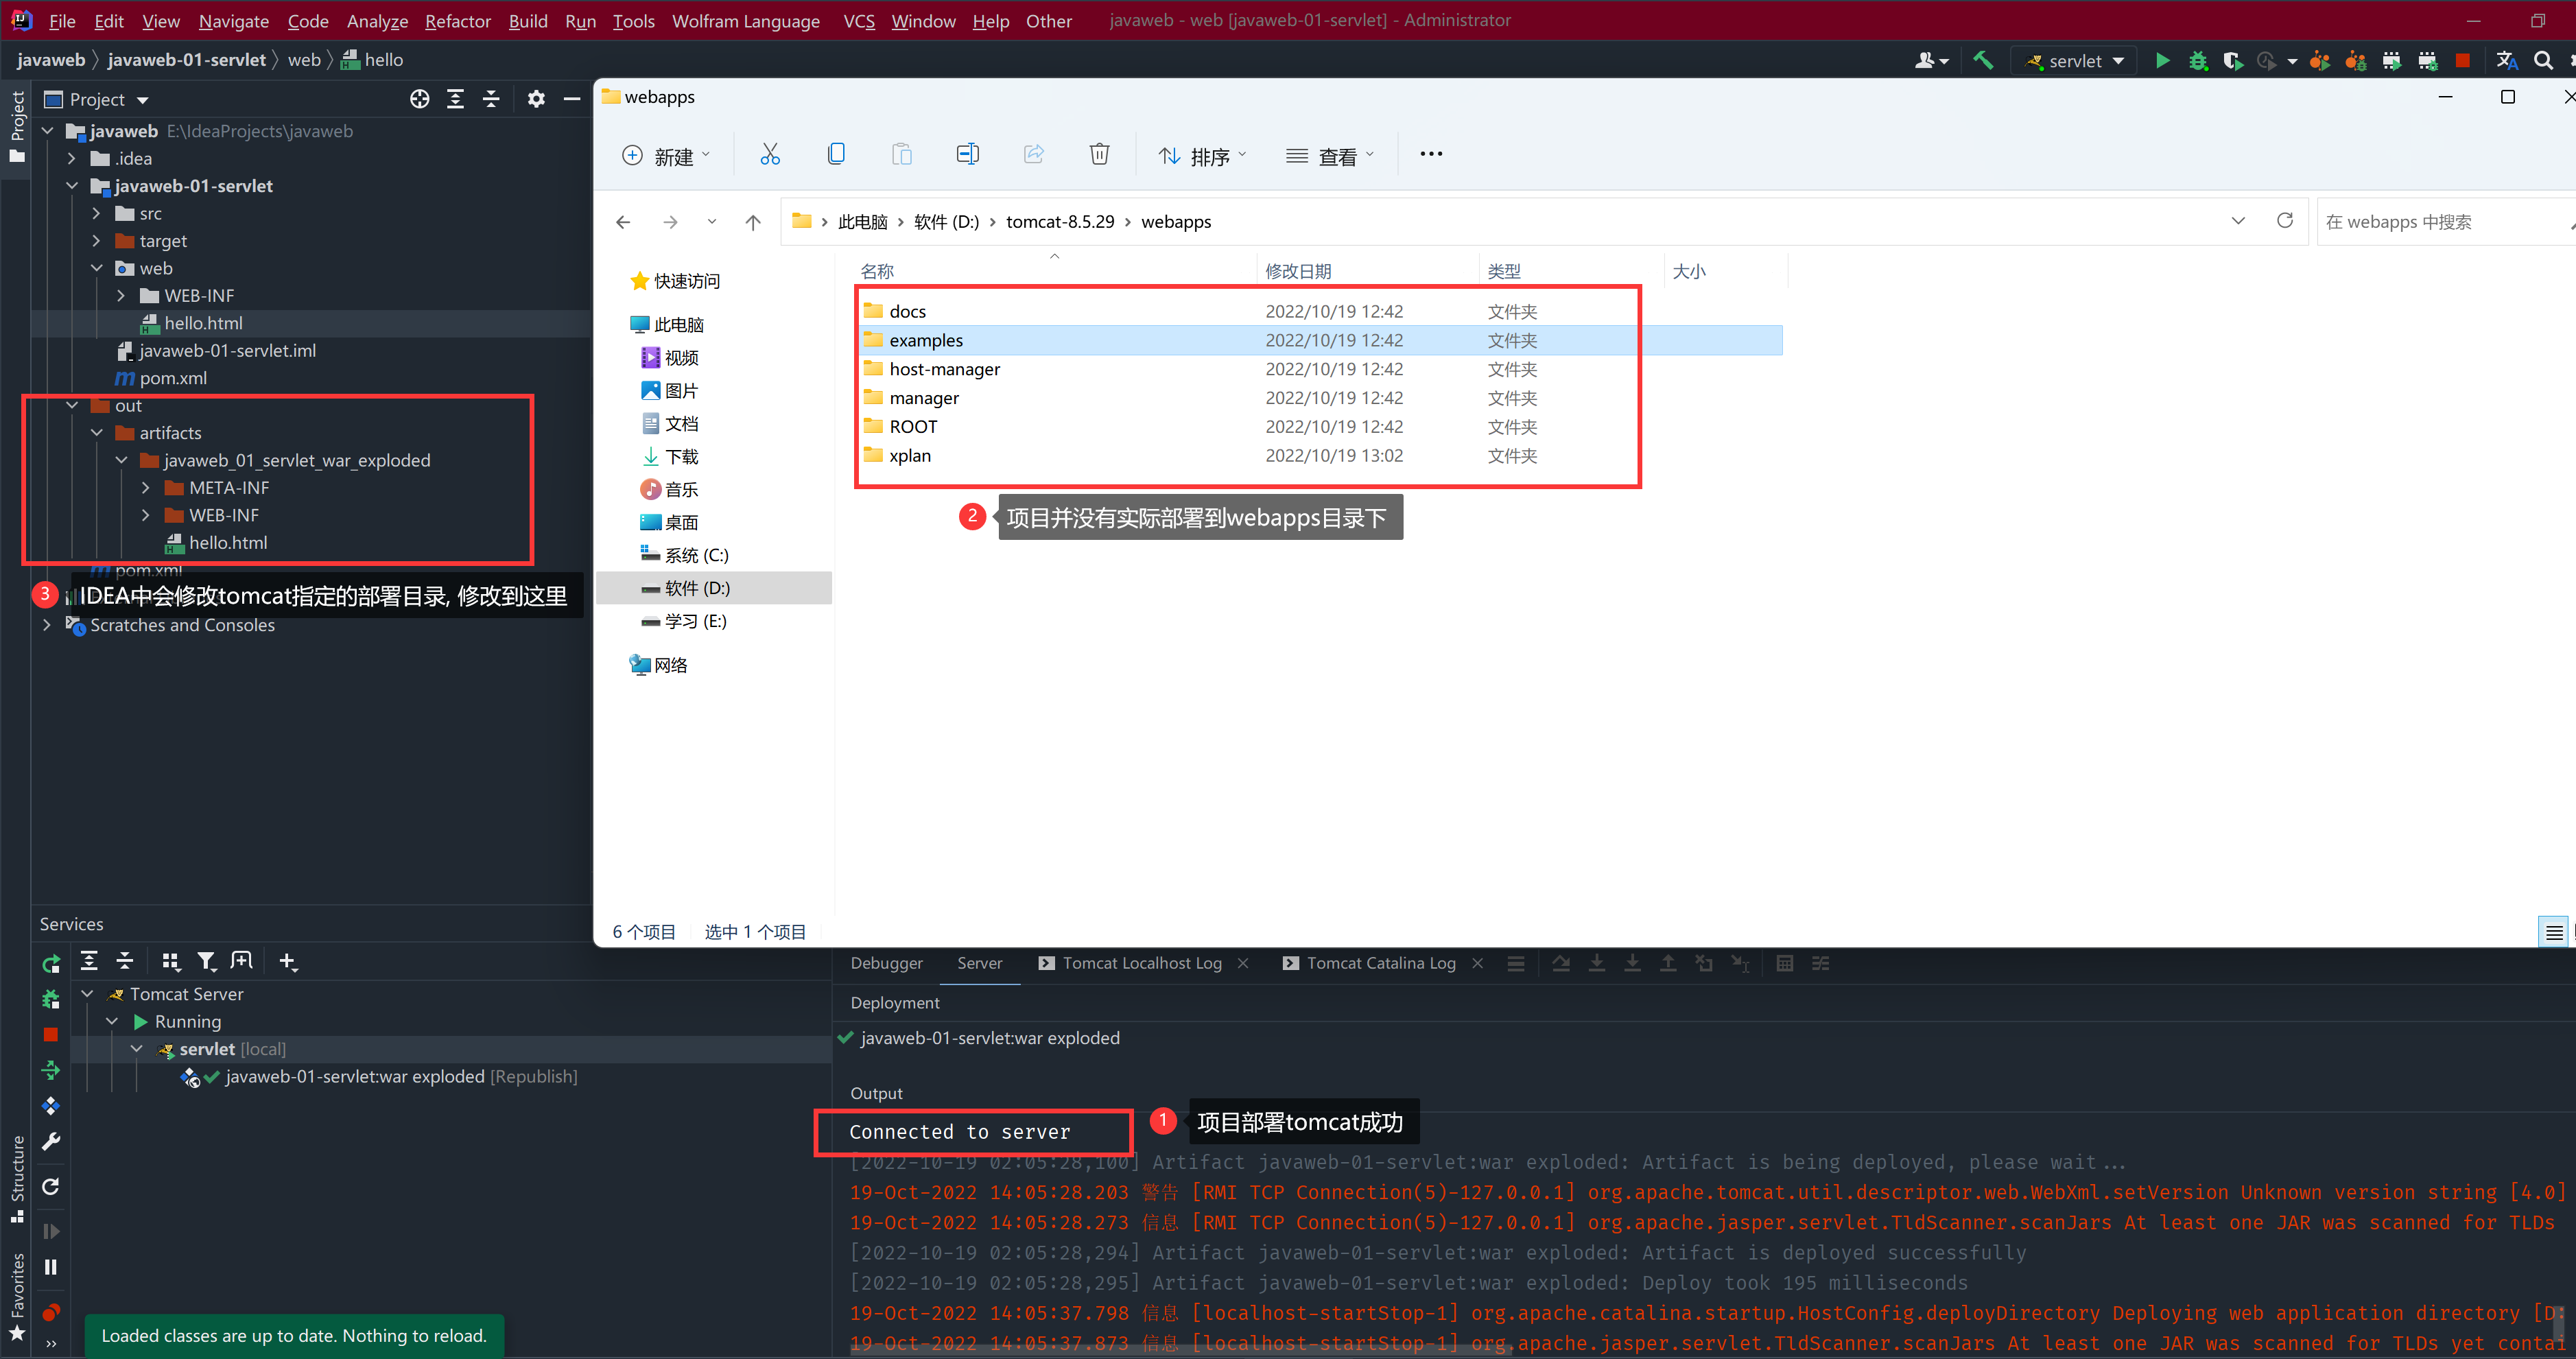
Task: Open the Refactor menu
Action: 457,21
